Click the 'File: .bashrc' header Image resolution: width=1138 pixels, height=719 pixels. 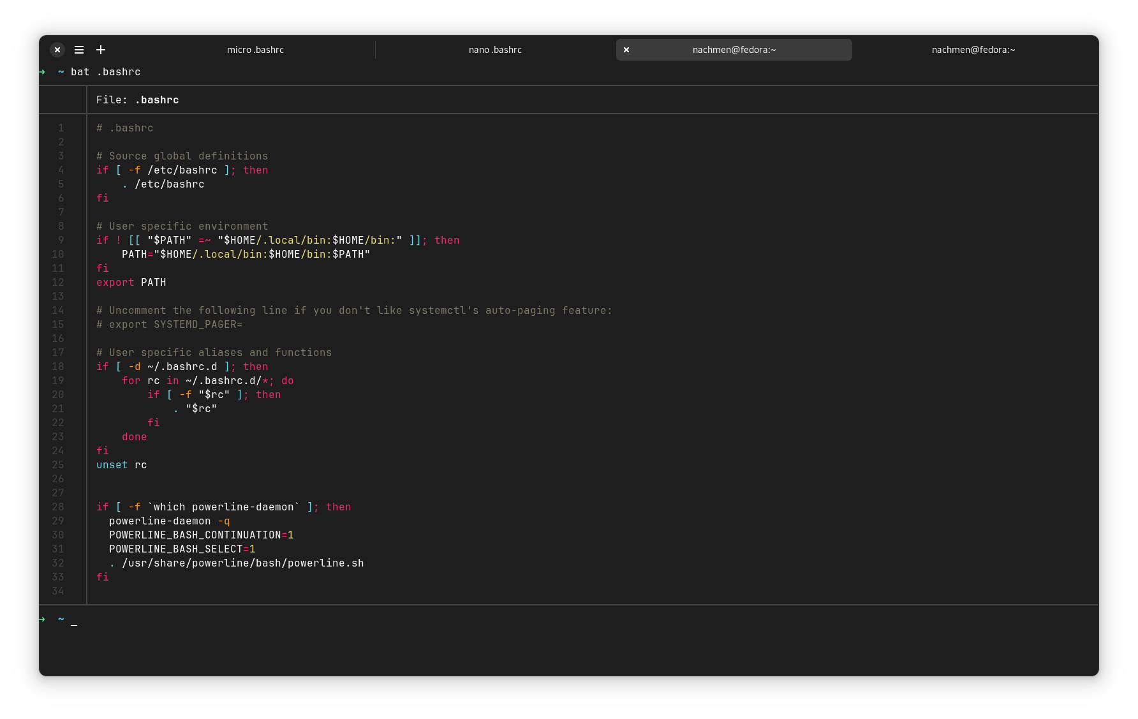pyautogui.click(x=137, y=100)
